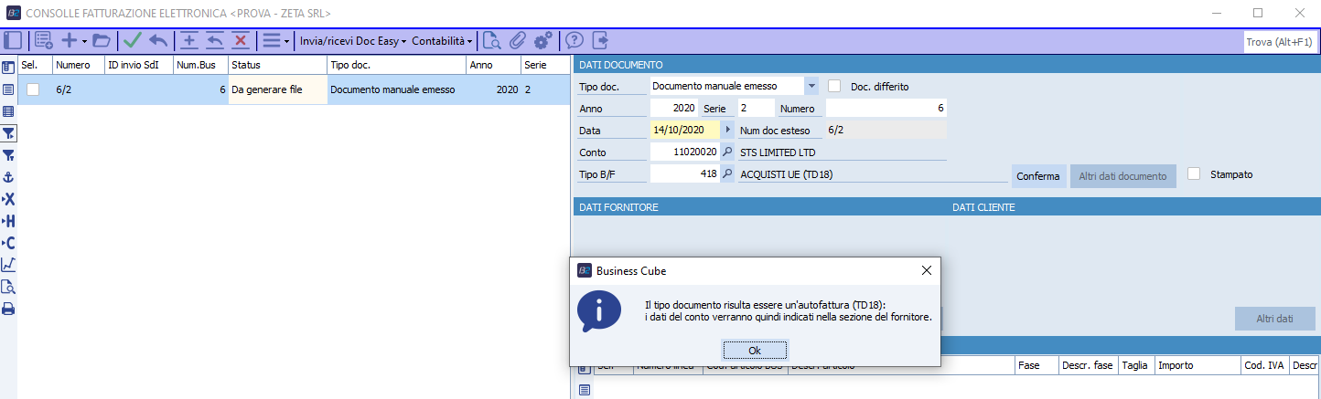Click the green checkmark confirm icon
The height and width of the screenshot is (399, 1321).
click(x=133, y=40)
